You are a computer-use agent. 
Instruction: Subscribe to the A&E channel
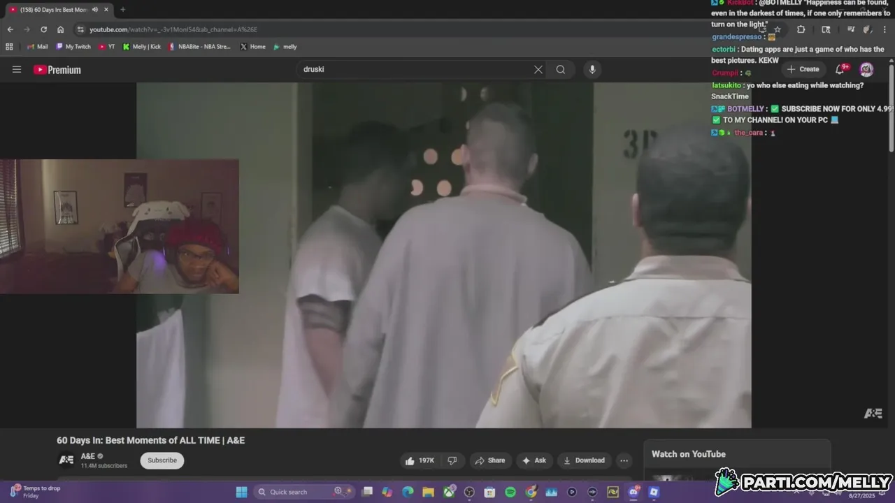click(162, 460)
